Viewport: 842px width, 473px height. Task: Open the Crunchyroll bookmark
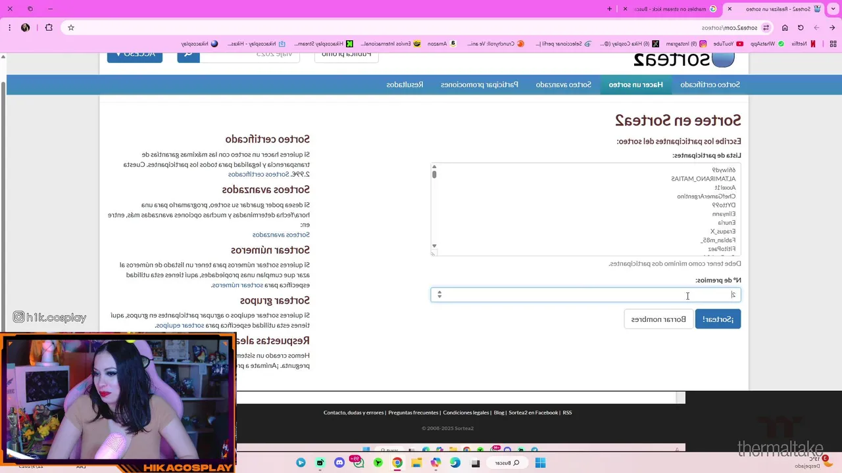click(495, 44)
